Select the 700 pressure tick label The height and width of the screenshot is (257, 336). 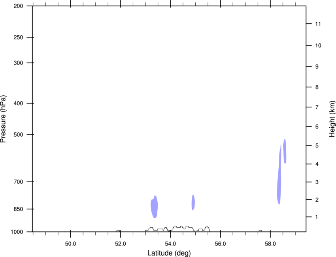(18, 182)
